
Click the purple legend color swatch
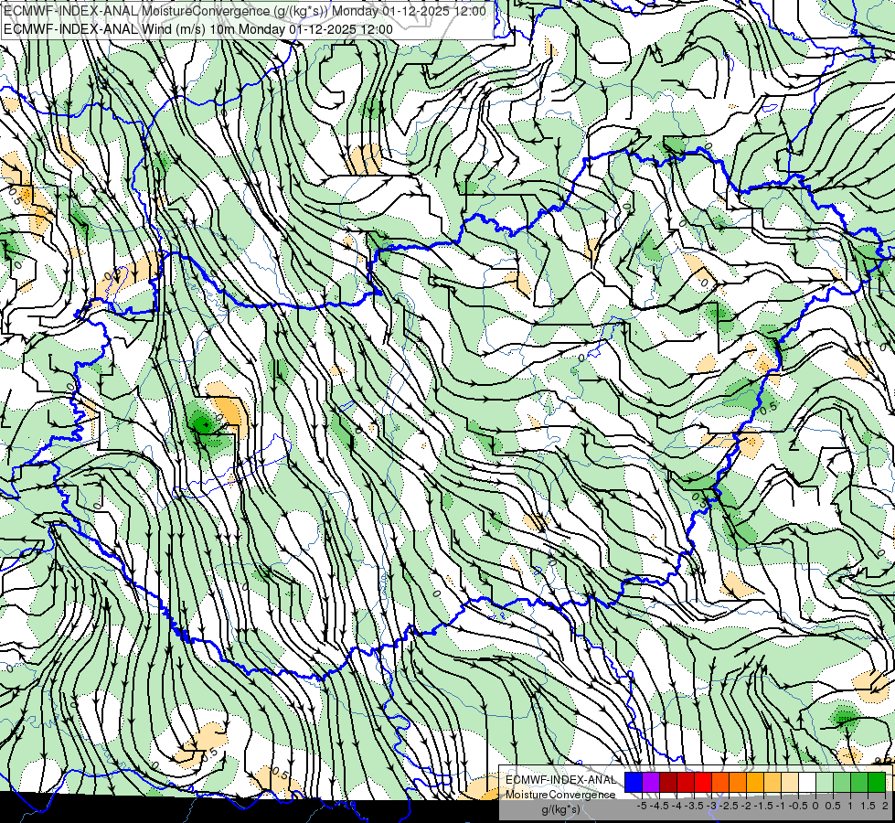coord(651,782)
